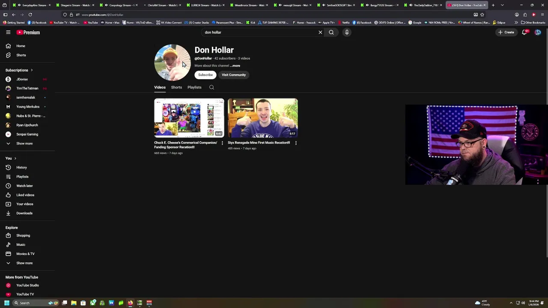Click the YouTube Premium logo

[x=28, y=33]
